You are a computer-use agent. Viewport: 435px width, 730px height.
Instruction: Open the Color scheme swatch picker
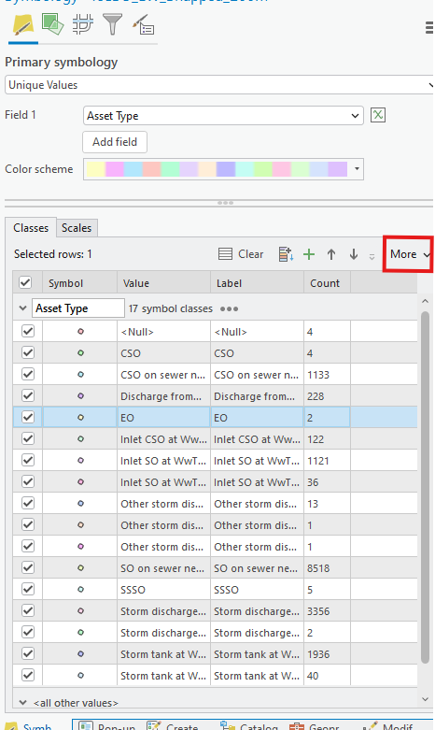(x=223, y=169)
